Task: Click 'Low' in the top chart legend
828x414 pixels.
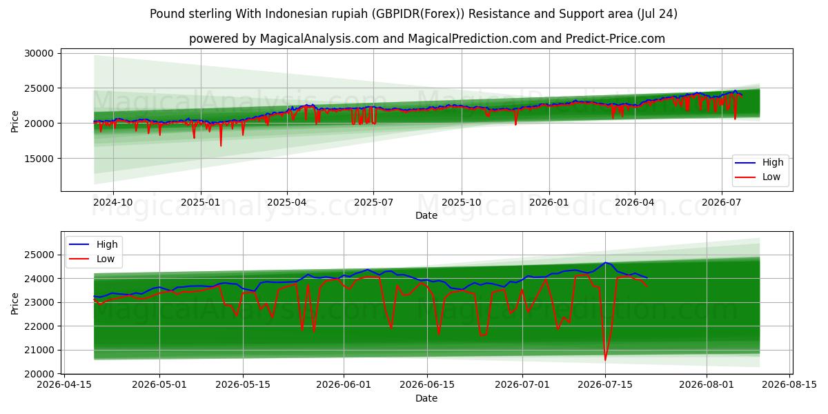Action: click(x=771, y=177)
